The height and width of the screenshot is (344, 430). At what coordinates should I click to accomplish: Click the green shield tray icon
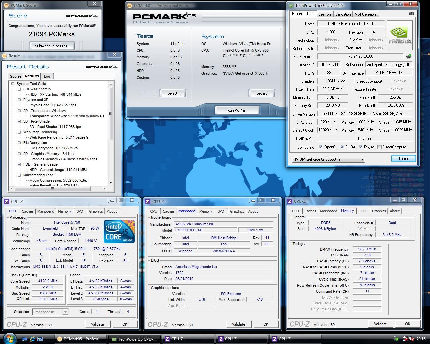tap(396, 339)
